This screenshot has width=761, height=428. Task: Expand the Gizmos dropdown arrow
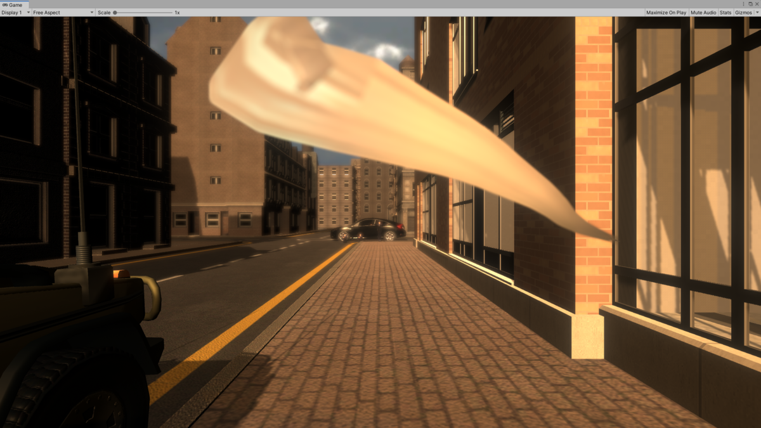[x=757, y=13]
